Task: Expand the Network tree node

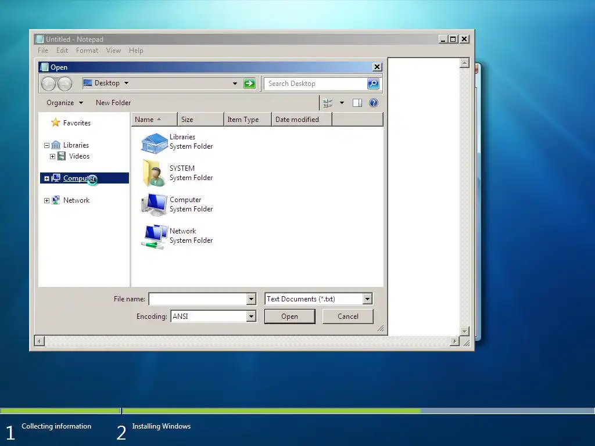Action: coord(46,200)
